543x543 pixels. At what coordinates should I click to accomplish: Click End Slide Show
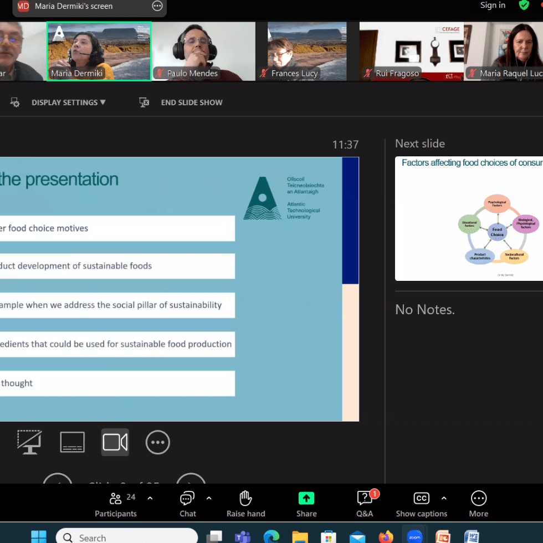191,103
